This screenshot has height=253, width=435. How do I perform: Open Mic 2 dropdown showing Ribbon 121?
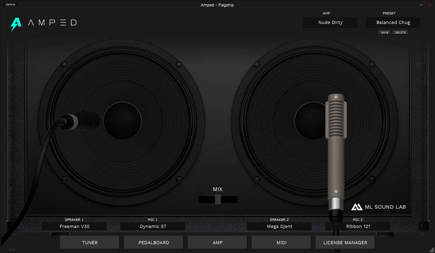[358, 226]
